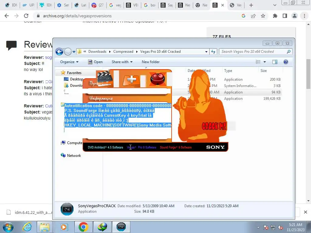Open the Organize menu
Viewport: 311px width, 233px height.
[x=69, y=62]
